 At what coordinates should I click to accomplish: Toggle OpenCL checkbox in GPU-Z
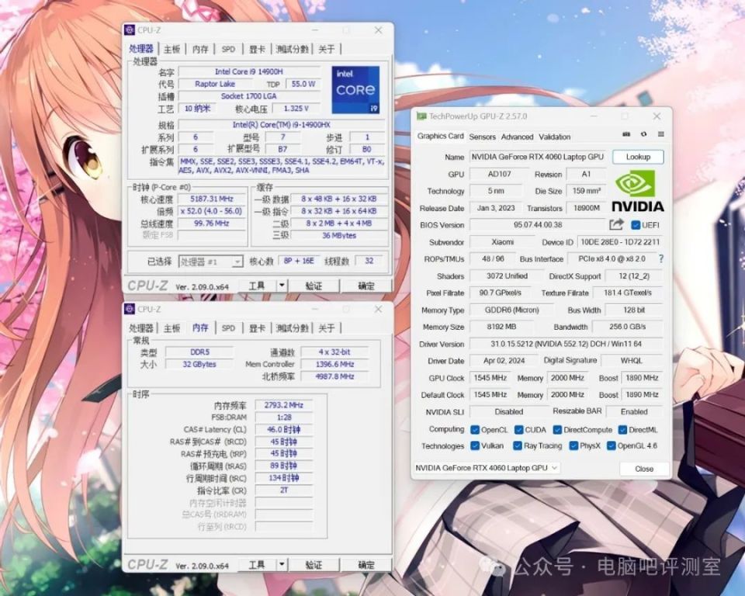tap(474, 430)
